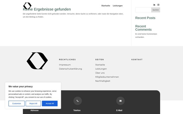Screen dimensions: 183x114
Task: Click the We value your privacy heading
Action: [x=21, y=87]
